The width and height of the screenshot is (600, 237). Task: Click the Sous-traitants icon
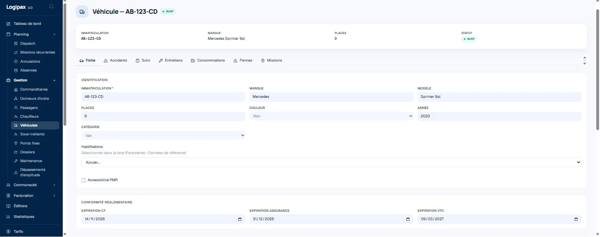coord(16,134)
